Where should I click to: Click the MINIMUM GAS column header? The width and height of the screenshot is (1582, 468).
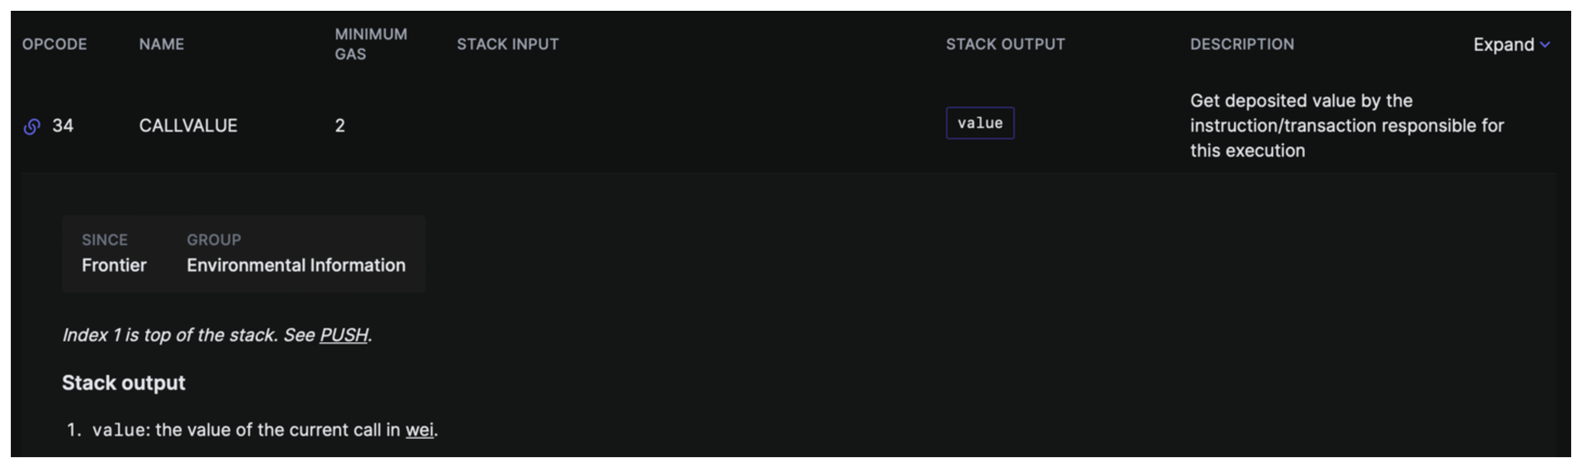point(371,44)
